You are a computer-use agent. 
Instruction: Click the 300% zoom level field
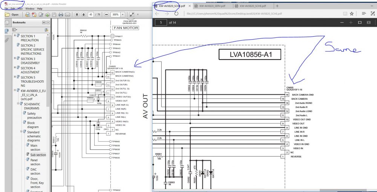pyautogui.click(x=116, y=15)
